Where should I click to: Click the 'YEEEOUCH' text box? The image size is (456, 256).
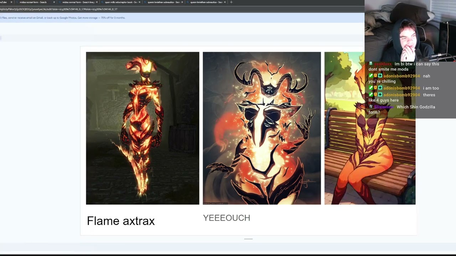227,218
